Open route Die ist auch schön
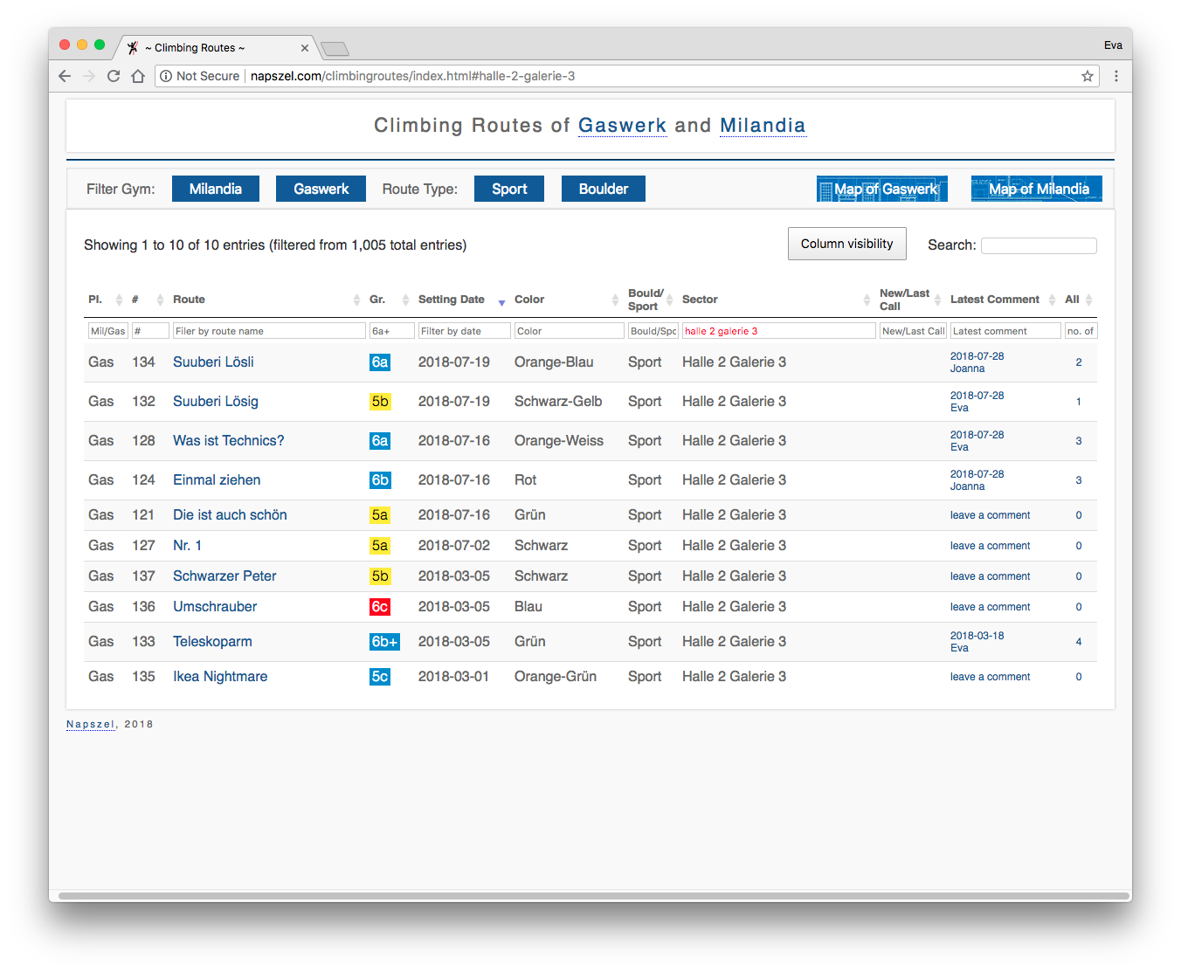The image size is (1181, 972). click(x=230, y=514)
